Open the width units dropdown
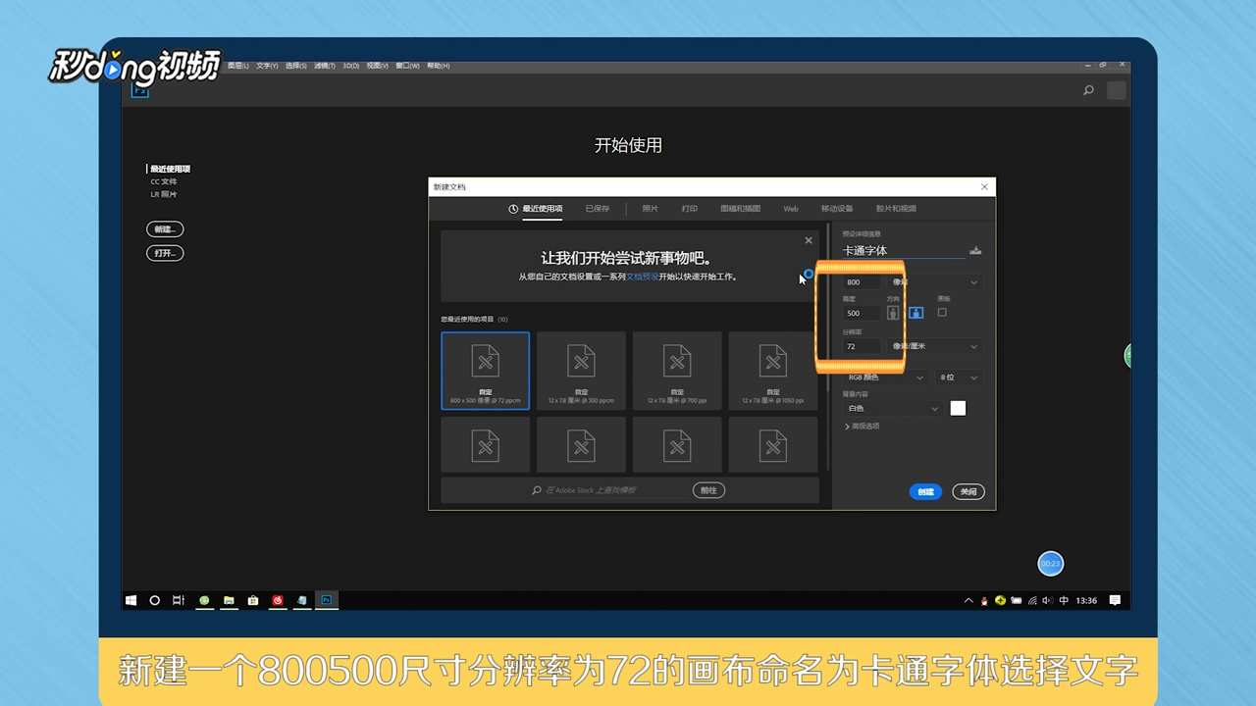Image resolution: width=1256 pixels, height=706 pixels. [x=934, y=282]
